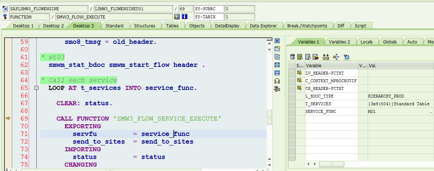Click the blue information icon

185,17
